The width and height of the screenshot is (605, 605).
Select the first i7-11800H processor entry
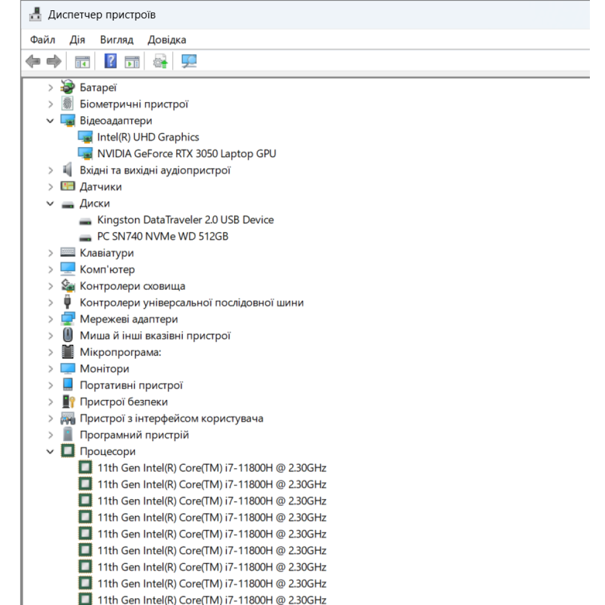[x=212, y=468]
